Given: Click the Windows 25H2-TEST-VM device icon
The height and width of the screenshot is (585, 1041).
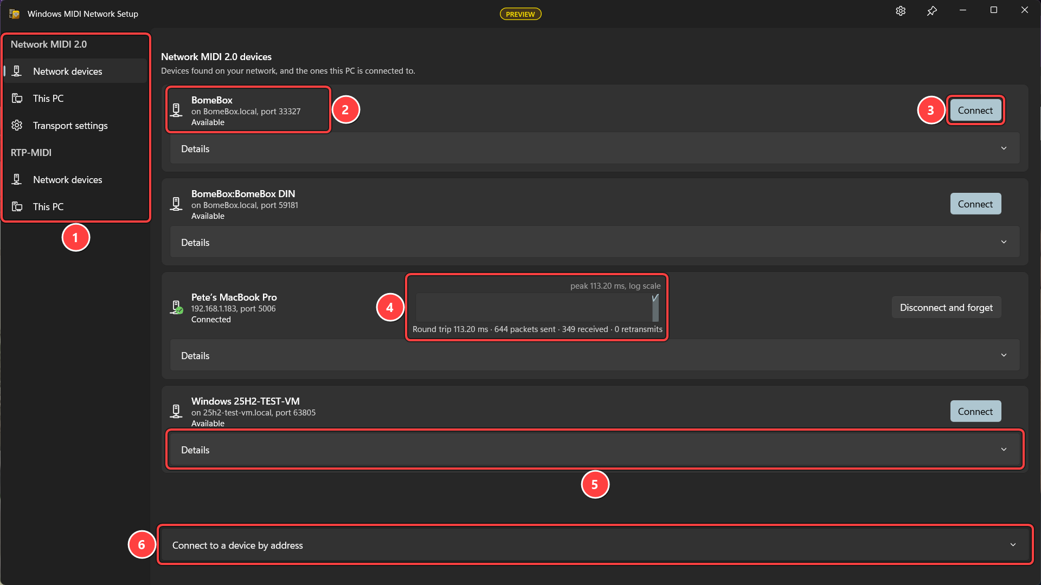Looking at the screenshot, I should [x=176, y=411].
